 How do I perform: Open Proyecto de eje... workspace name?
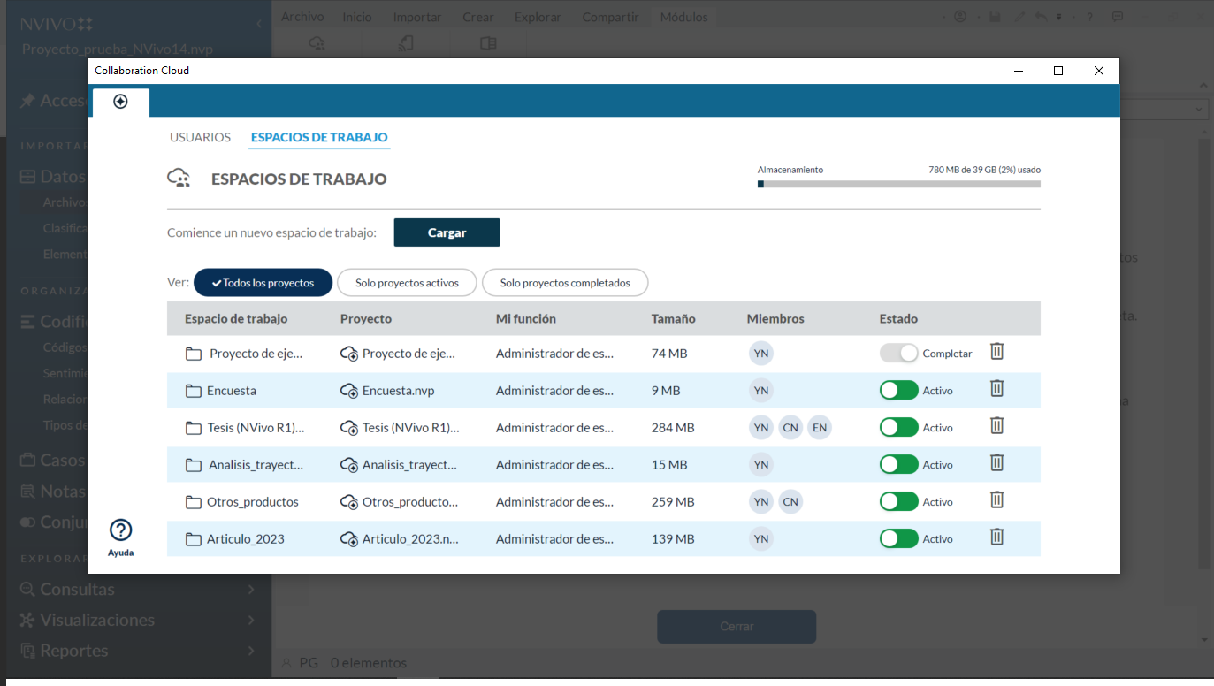pos(256,354)
